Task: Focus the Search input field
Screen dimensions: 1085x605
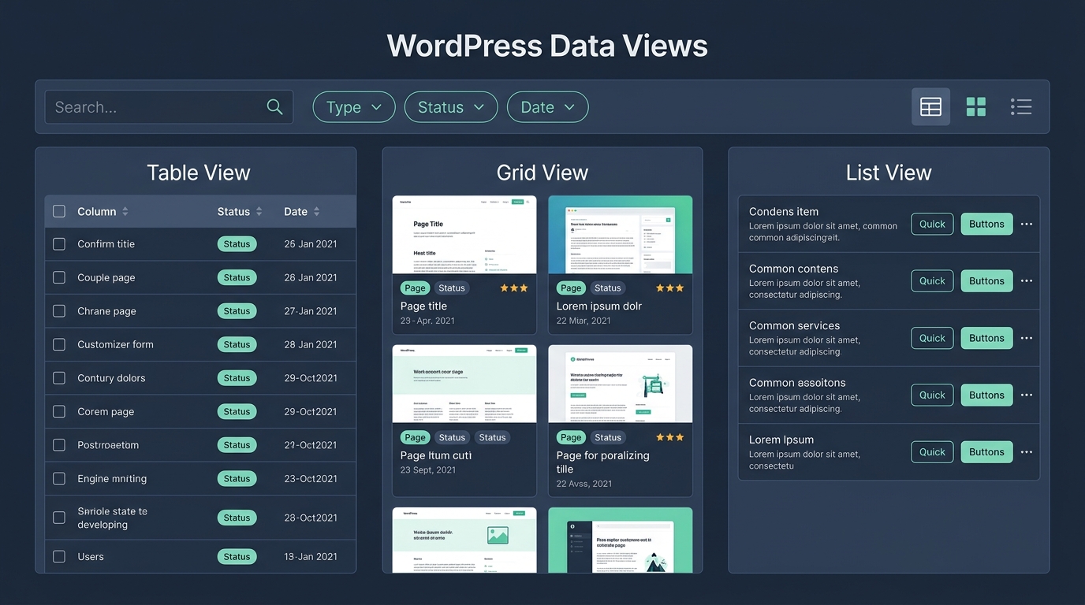Action: 169,107
